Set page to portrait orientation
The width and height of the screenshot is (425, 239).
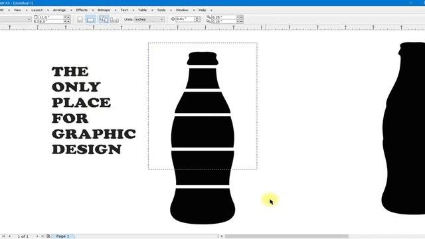click(x=80, y=19)
